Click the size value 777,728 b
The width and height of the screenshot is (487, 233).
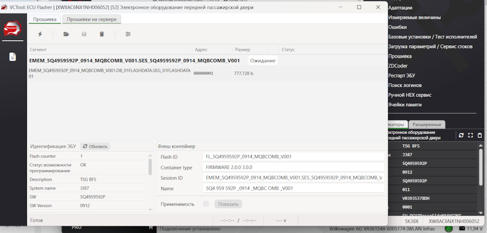click(x=243, y=74)
